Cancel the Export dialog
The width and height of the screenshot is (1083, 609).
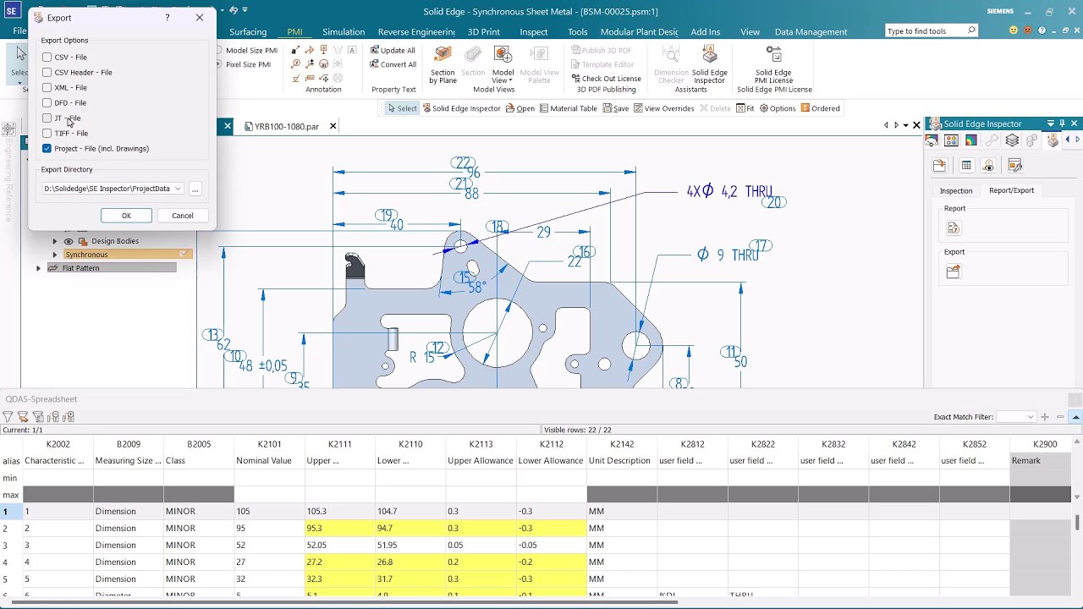click(x=183, y=216)
